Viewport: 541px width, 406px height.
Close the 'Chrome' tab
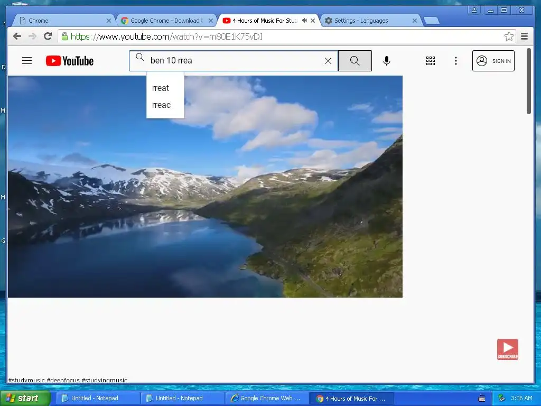point(108,21)
